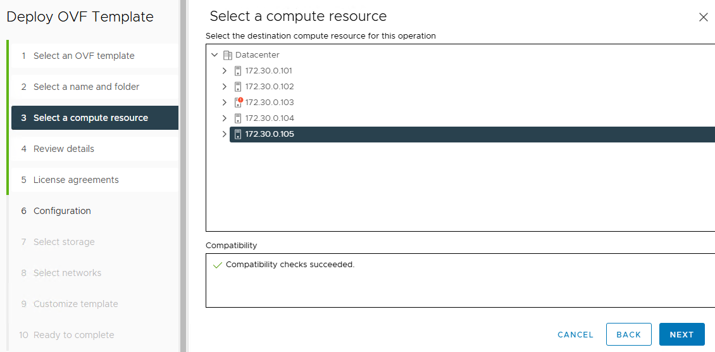The image size is (715, 352).
Task: Click the host icon for 172.30.0.105
Action: [x=238, y=134]
